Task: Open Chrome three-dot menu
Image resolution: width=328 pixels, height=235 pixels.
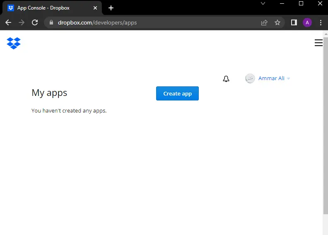Action: [321, 22]
